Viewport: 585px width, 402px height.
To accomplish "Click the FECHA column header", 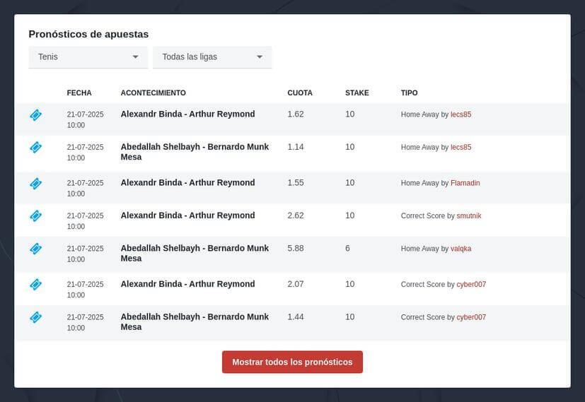I will pyautogui.click(x=79, y=93).
